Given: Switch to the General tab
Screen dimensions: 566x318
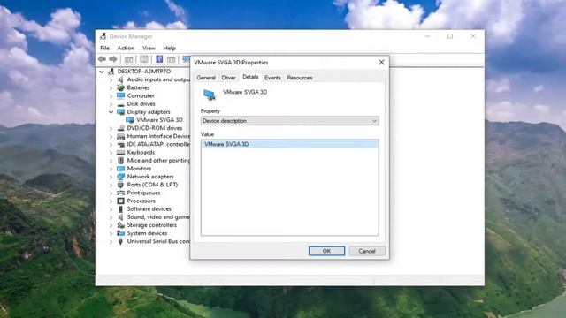Looking at the screenshot, I should point(206,78).
